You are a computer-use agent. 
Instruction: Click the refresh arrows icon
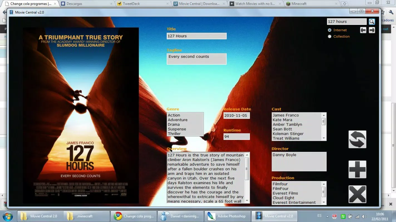coord(357,139)
